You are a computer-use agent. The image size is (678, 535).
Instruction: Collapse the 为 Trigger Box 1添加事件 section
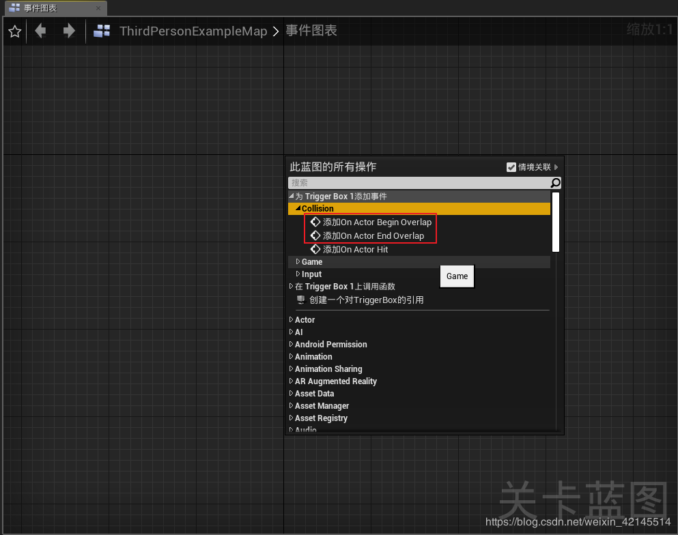coord(292,197)
